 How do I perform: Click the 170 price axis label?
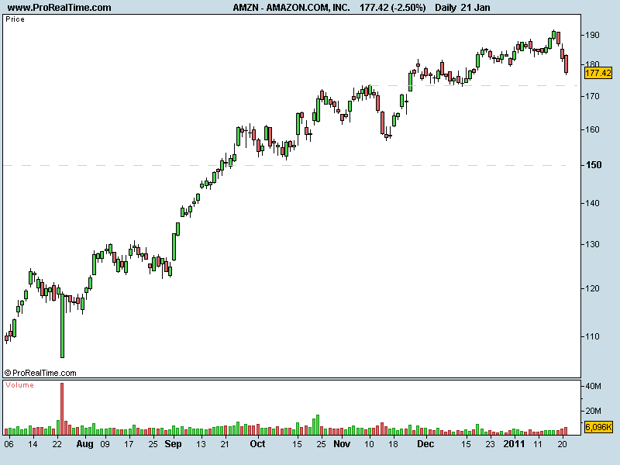tap(592, 96)
